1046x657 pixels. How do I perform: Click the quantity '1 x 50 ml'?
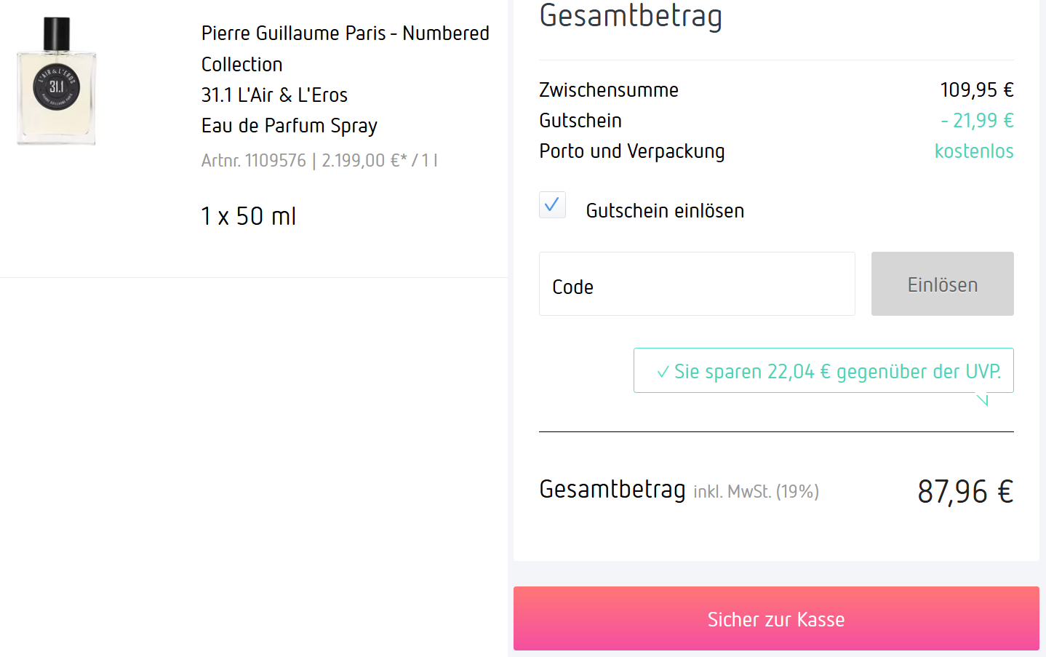pyautogui.click(x=248, y=217)
